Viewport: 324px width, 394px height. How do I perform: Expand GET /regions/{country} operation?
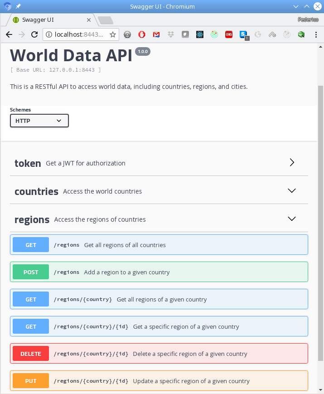coord(159,299)
